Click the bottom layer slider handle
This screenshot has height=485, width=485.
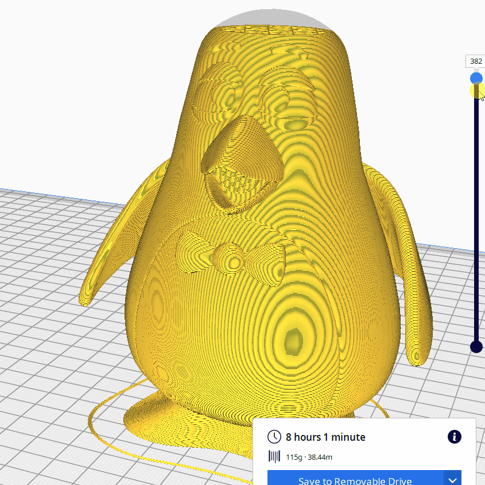coord(476,347)
